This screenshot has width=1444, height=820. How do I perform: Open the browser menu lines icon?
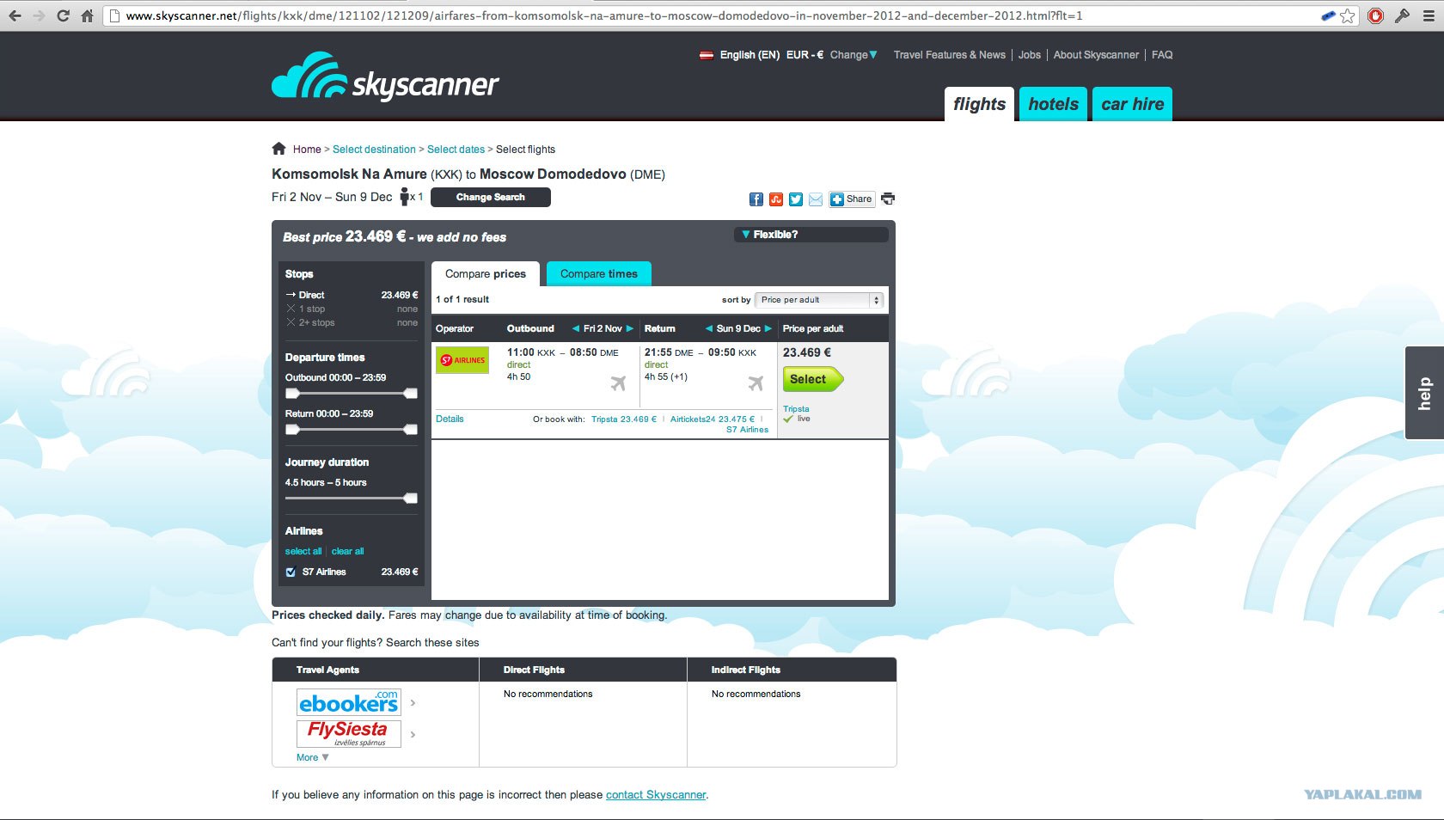1429,15
